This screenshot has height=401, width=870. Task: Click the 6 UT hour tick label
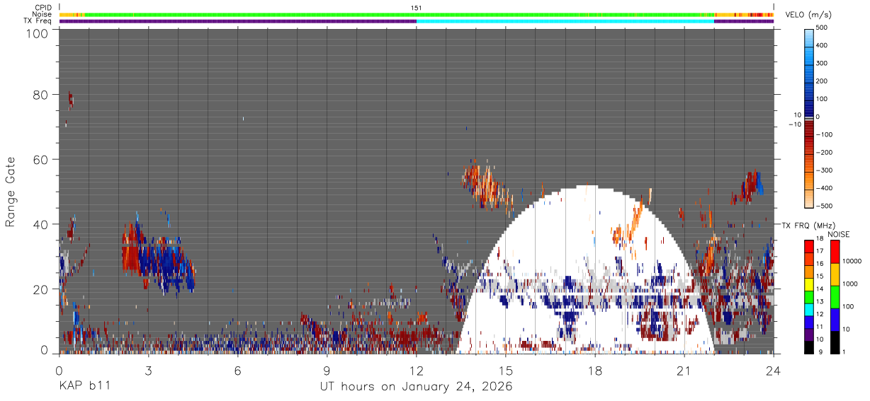tap(238, 370)
